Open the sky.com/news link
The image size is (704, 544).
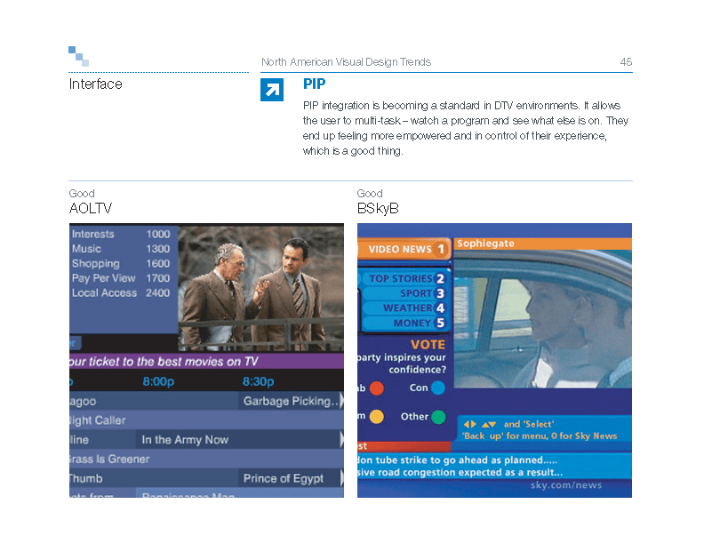(565, 485)
